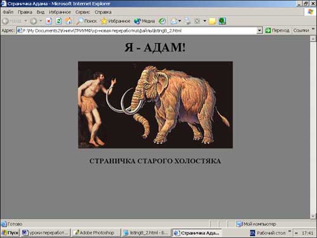
Task: Click the Stop loading toolbar icon
Action: (49, 21)
